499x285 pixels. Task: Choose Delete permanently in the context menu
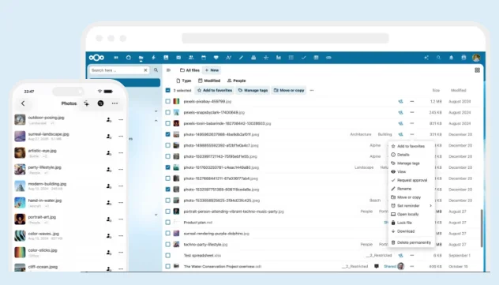tap(412, 242)
